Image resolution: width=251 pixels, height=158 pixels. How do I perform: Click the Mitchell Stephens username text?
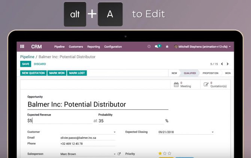[203, 47]
